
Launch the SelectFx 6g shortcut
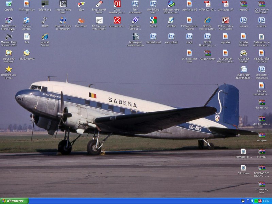coord(45,4)
